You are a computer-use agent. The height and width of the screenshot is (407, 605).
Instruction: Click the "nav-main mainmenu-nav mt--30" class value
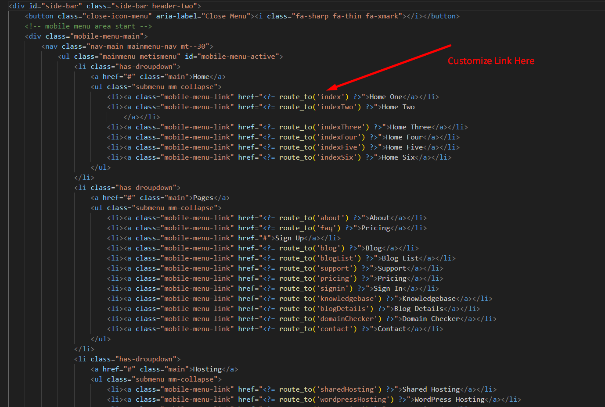(148, 46)
